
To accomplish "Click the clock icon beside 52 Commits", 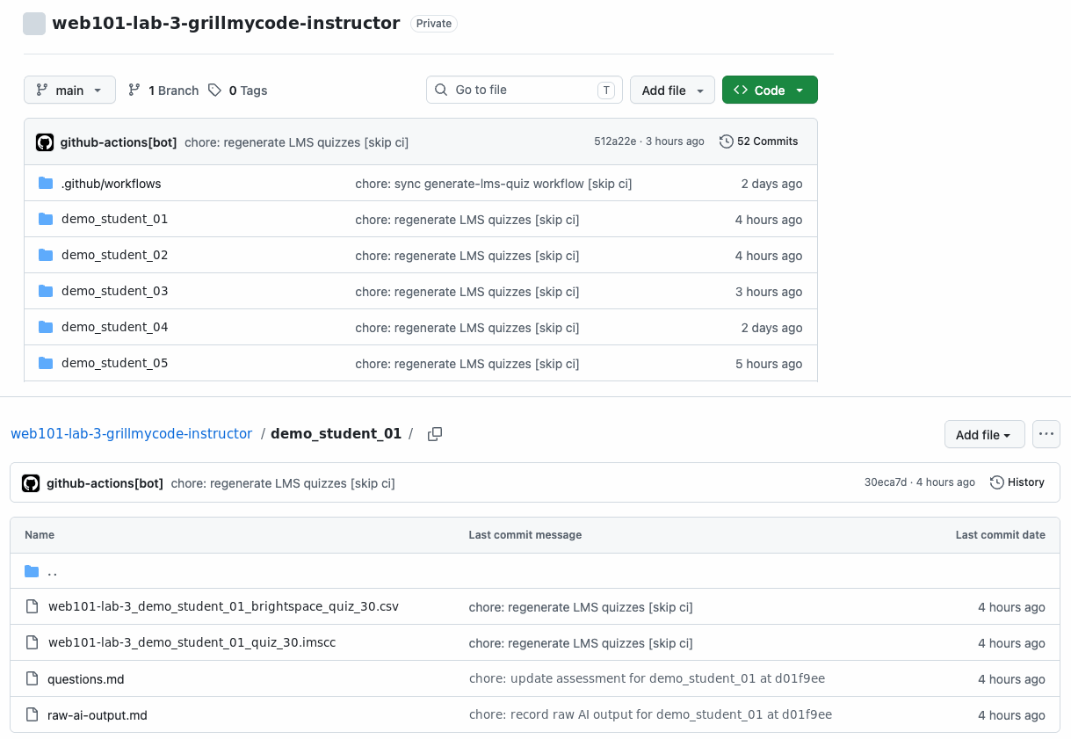I will tap(726, 141).
